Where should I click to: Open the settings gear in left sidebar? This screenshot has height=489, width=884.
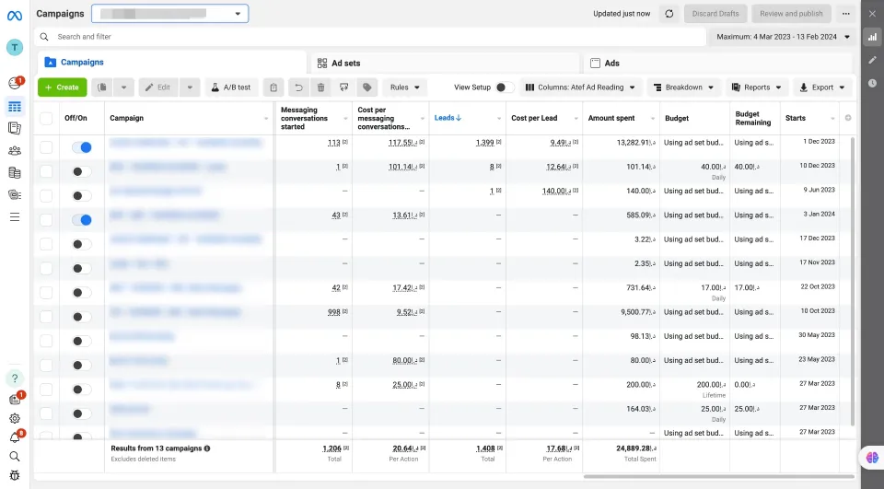point(15,418)
